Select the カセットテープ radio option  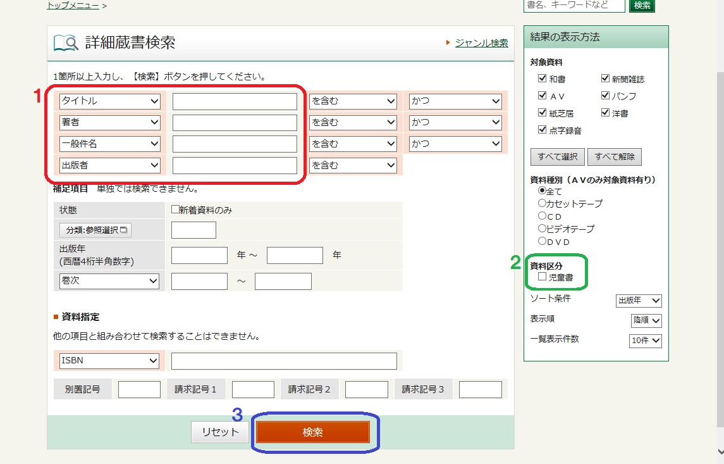point(542,203)
